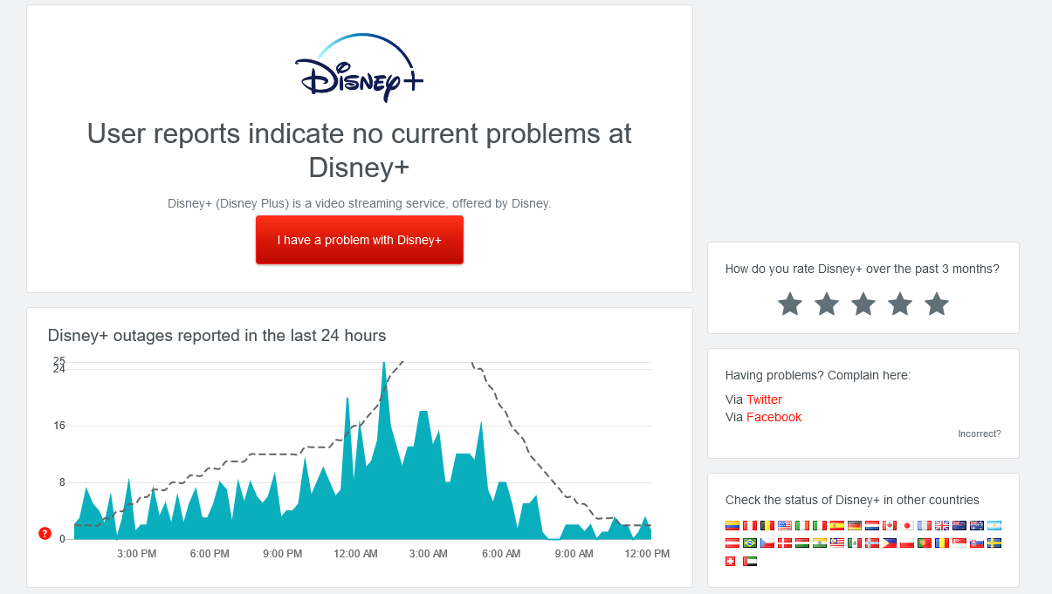Pick the Spain flag

(837, 525)
